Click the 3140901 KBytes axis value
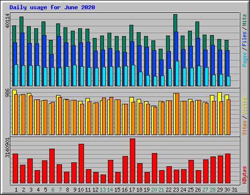This screenshot has width=250, height=195. pyautogui.click(x=7, y=148)
